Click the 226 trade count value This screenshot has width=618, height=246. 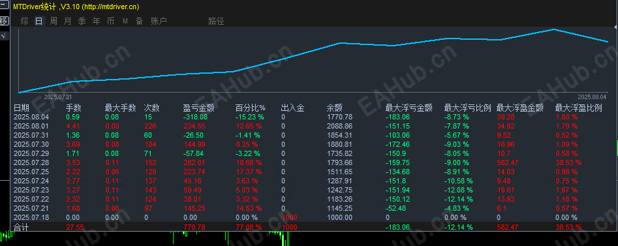pos(150,126)
